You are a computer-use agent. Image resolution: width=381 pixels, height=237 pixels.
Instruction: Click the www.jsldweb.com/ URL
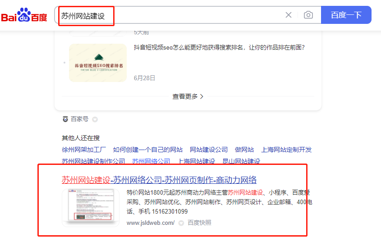point(151,223)
